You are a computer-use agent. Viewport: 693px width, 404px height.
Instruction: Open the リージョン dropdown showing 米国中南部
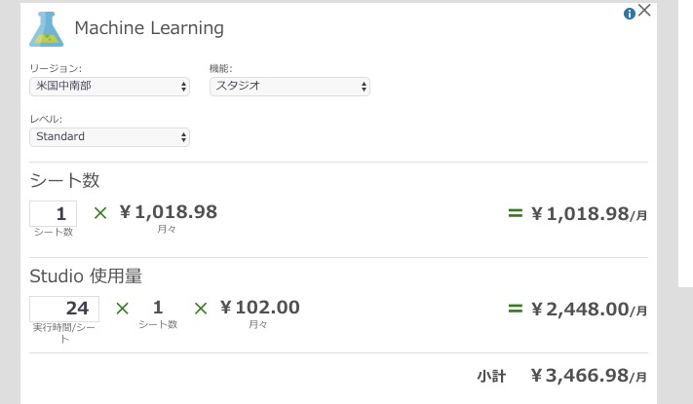pyautogui.click(x=109, y=87)
